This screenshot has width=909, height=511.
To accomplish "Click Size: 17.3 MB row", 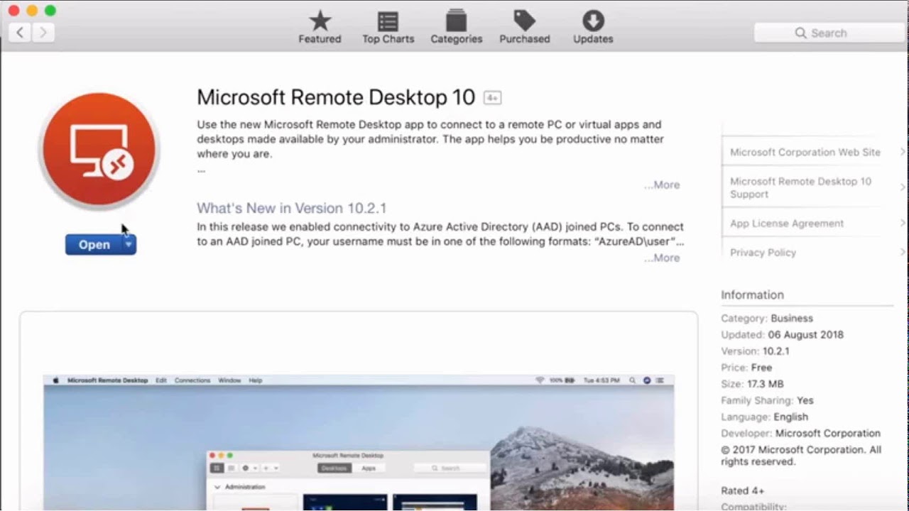I will coord(752,384).
